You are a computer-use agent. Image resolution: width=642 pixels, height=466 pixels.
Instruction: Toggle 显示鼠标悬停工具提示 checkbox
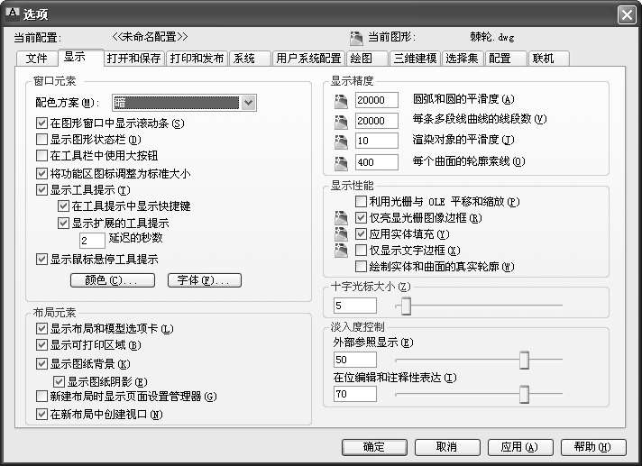pyautogui.click(x=41, y=259)
